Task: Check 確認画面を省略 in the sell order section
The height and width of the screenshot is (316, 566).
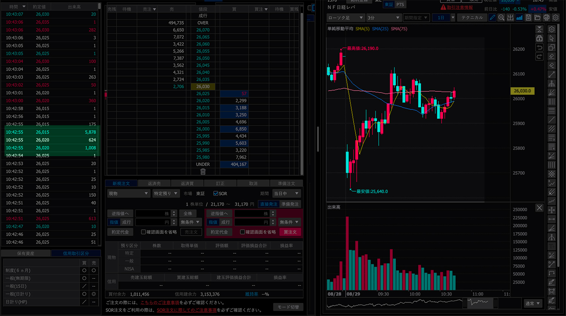Action: point(143,232)
